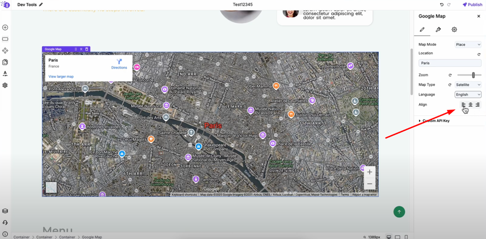
Task: Reset the Location field with its refresh icon
Action: pos(479,54)
